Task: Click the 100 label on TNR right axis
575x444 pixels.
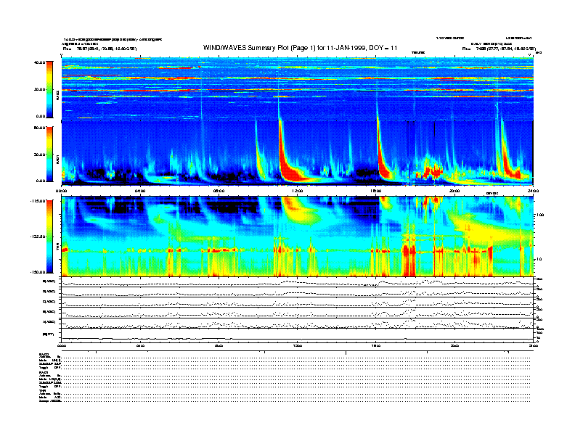Action: tap(540, 215)
